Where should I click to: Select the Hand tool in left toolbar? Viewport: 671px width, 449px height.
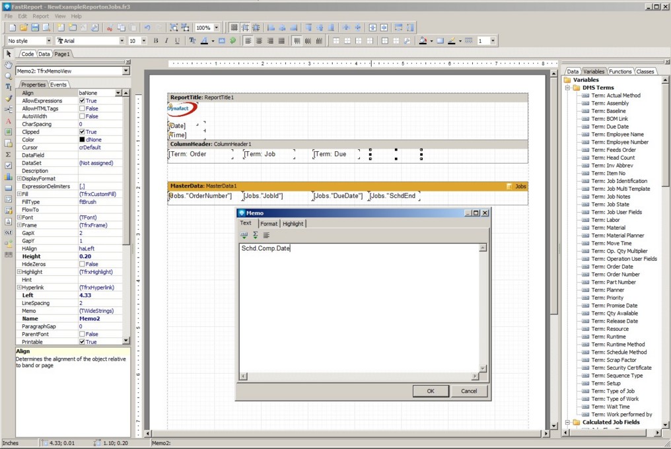tap(9, 65)
